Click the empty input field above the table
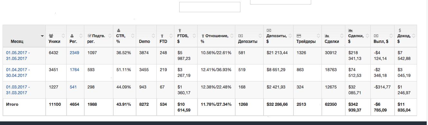The image size is (428, 125). (209, 7)
